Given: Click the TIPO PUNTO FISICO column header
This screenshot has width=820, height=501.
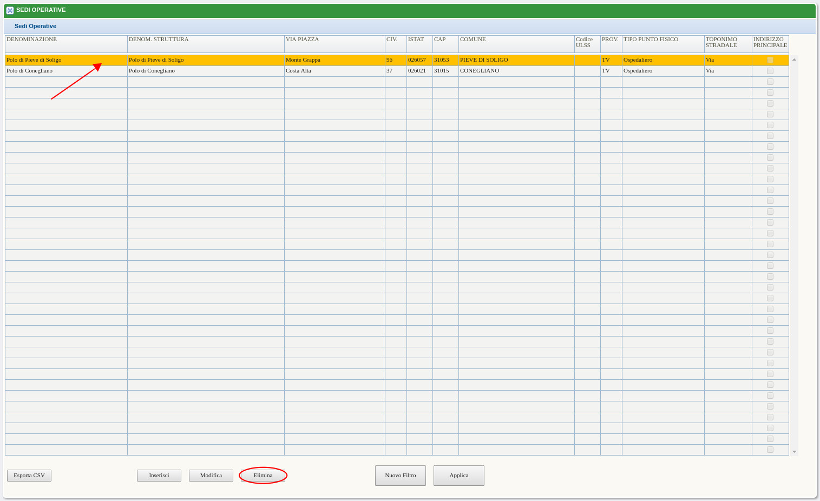Looking at the screenshot, I should [x=651, y=39].
